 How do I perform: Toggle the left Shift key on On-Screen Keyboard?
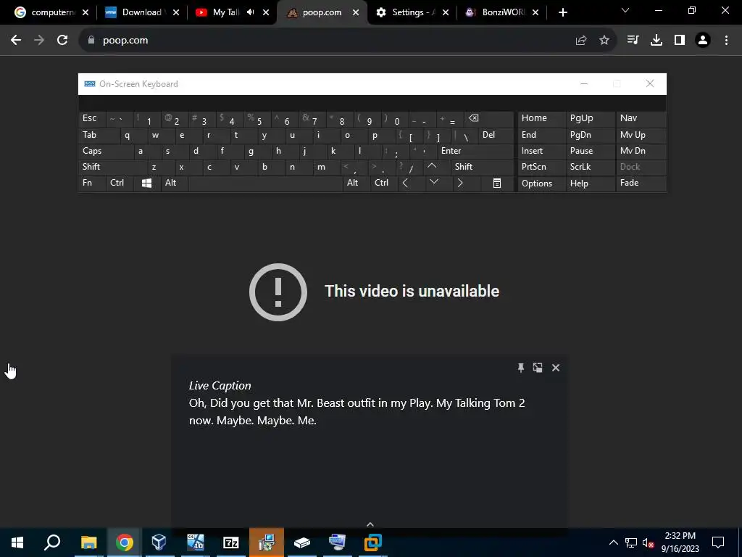(112, 167)
